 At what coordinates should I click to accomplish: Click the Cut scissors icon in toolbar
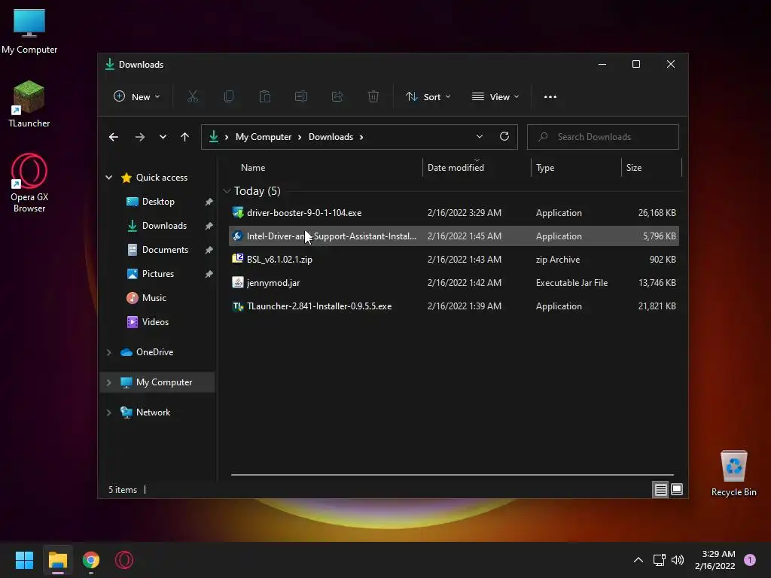pyautogui.click(x=192, y=97)
